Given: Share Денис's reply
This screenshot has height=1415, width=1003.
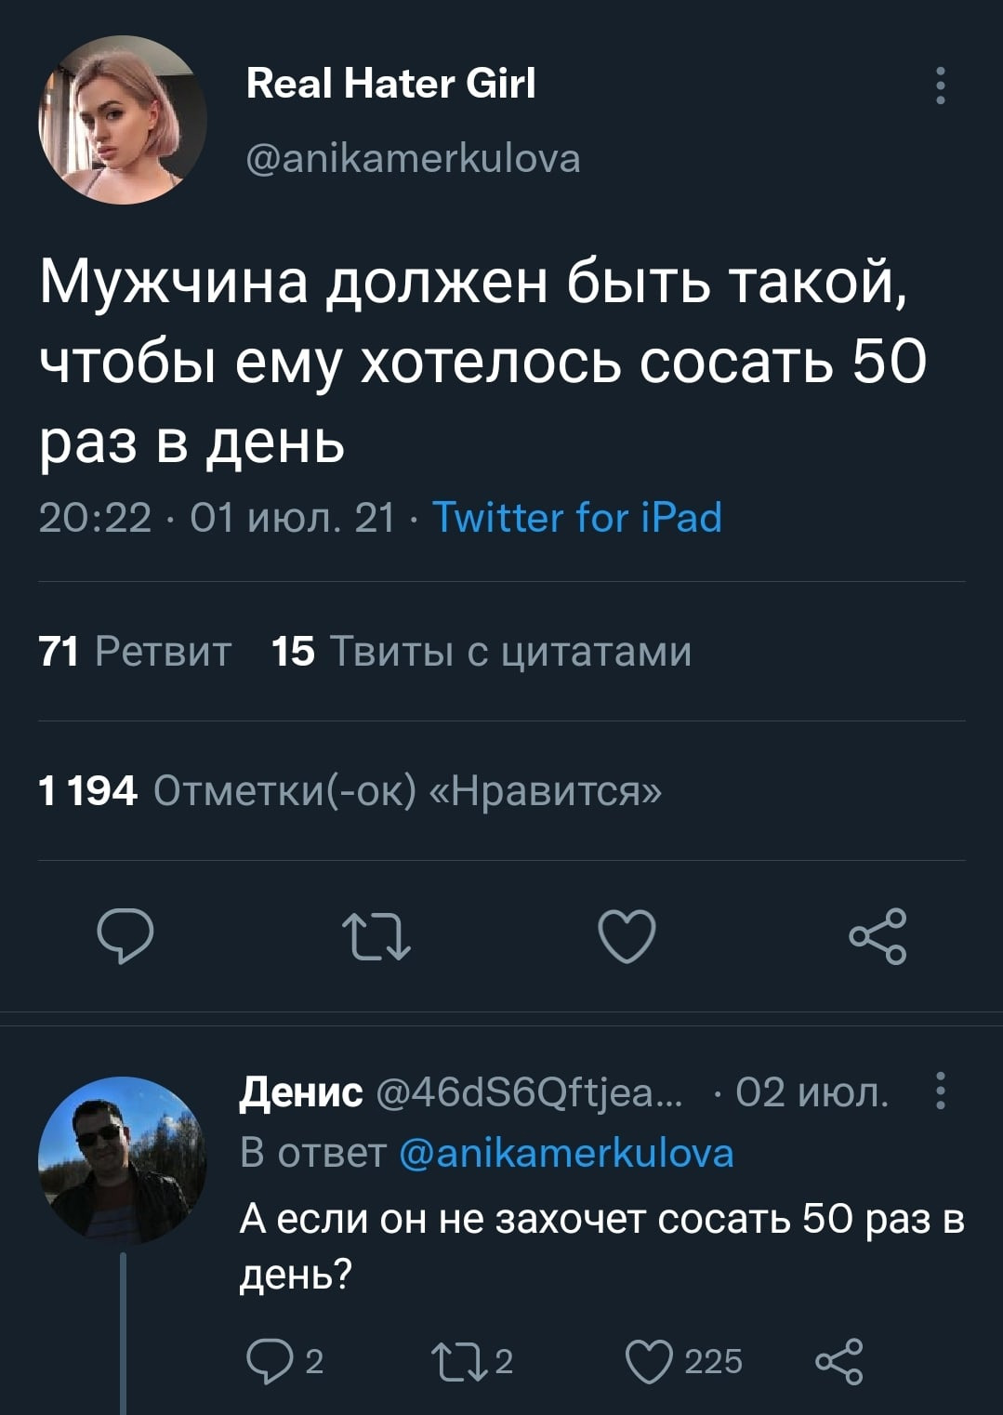Looking at the screenshot, I should (838, 1361).
